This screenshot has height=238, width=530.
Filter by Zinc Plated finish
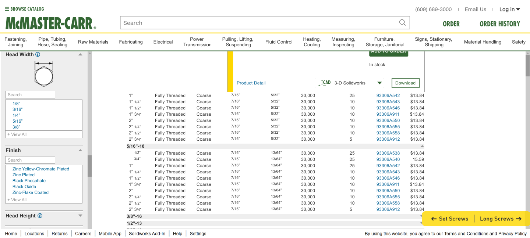click(x=24, y=175)
